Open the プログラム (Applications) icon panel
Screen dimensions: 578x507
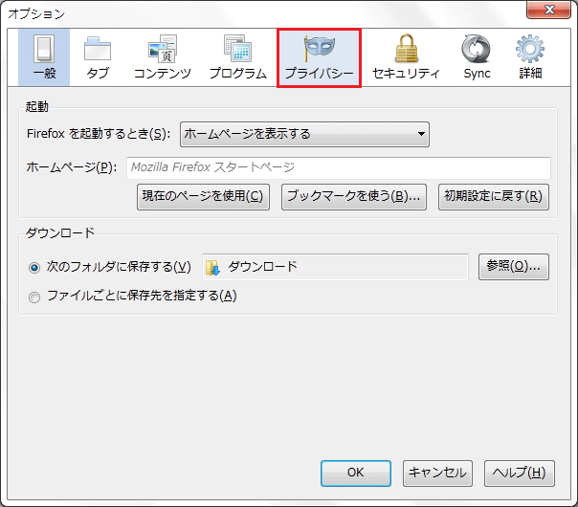pyautogui.click(x=238, y=57)
